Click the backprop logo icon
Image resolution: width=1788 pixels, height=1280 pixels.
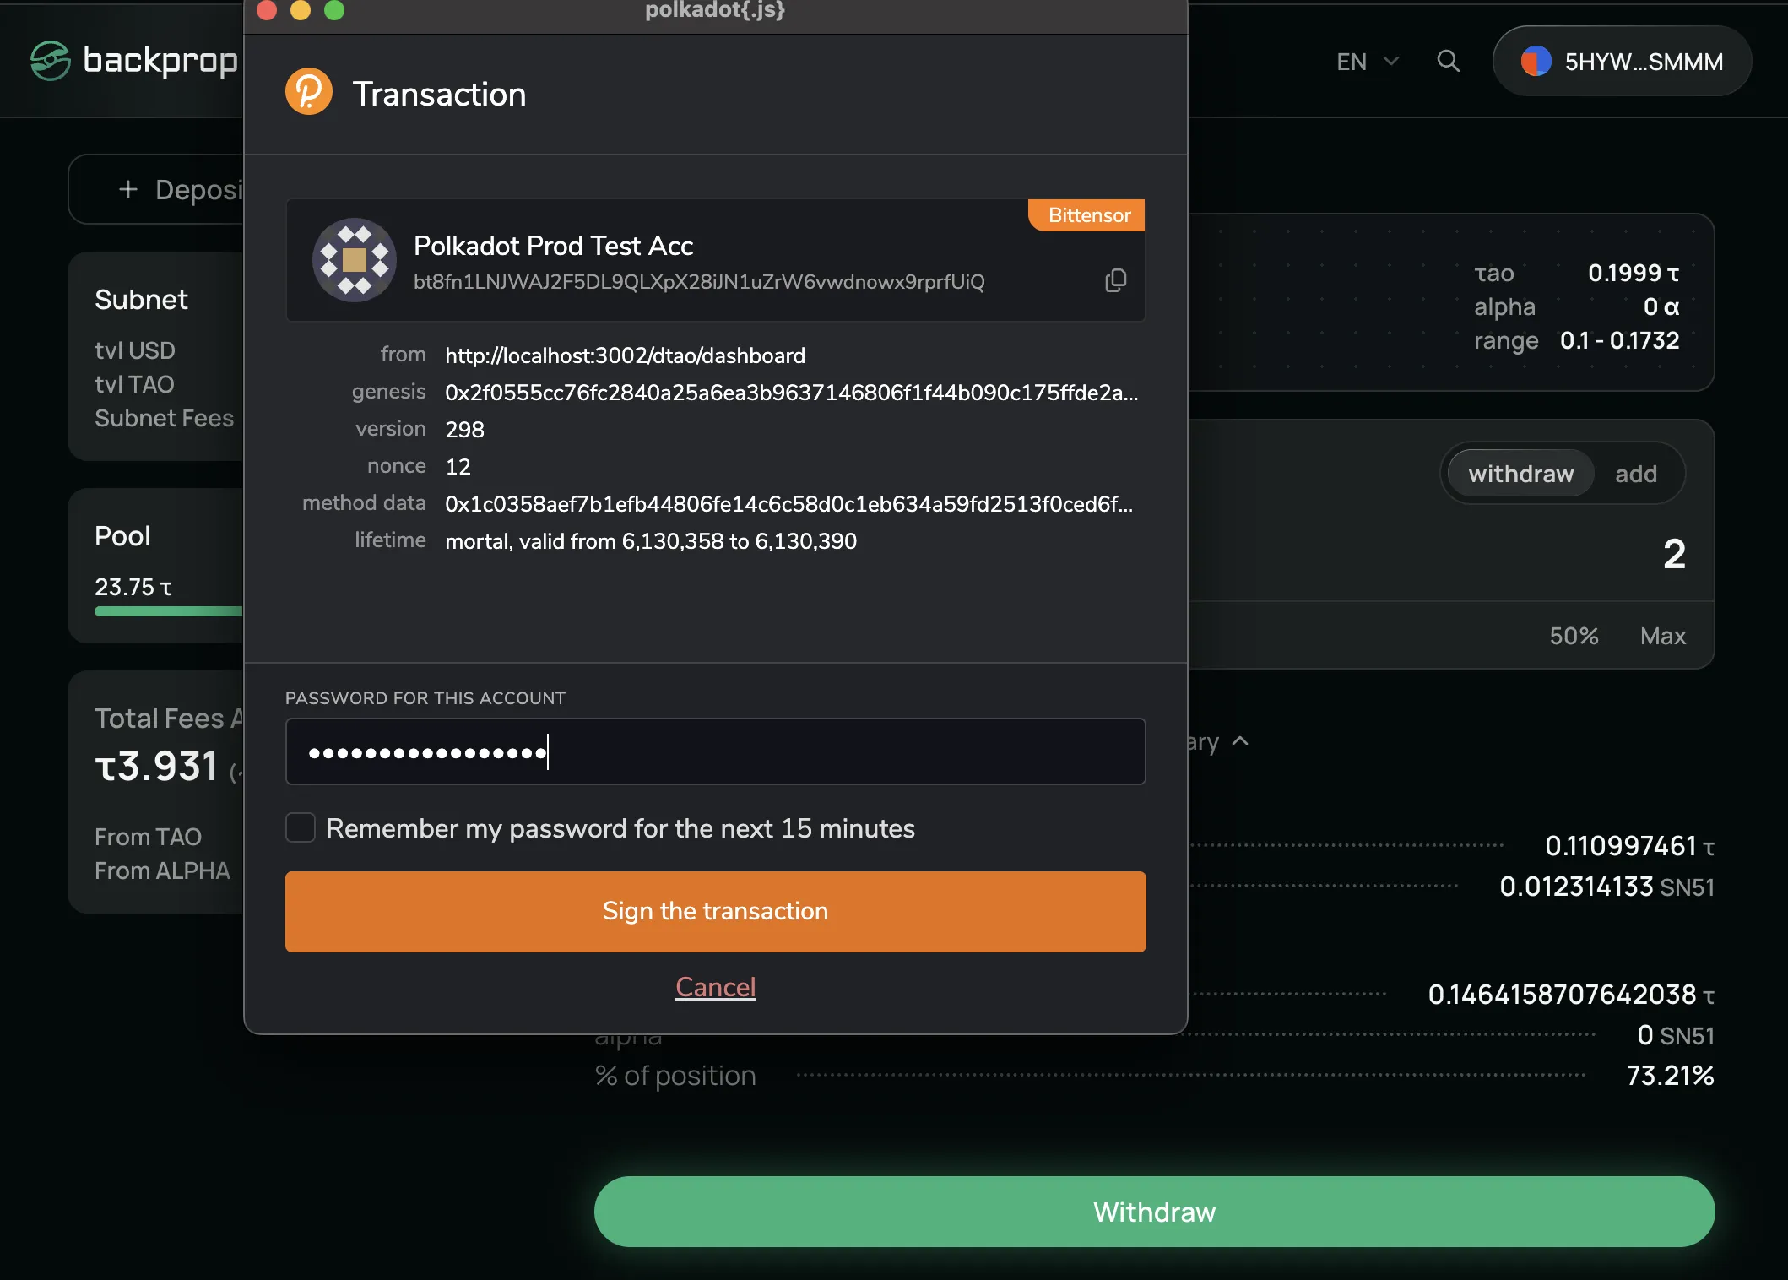pyautogui.click(x=51, y=61)
